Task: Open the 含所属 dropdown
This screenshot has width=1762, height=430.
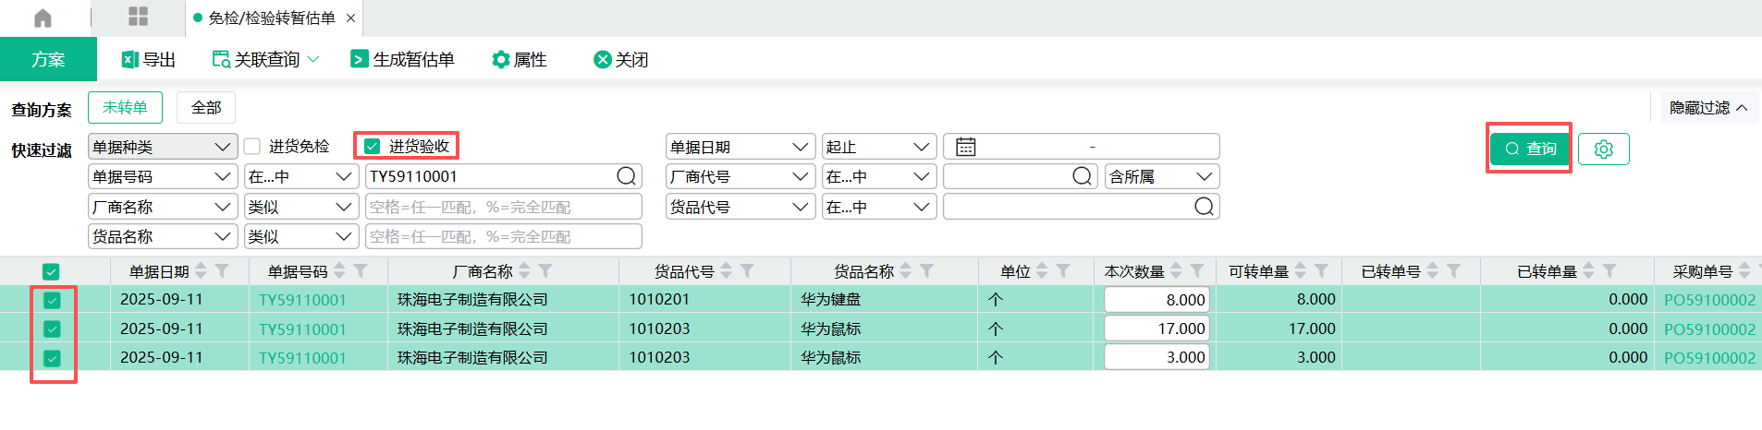Action: 1161,176
